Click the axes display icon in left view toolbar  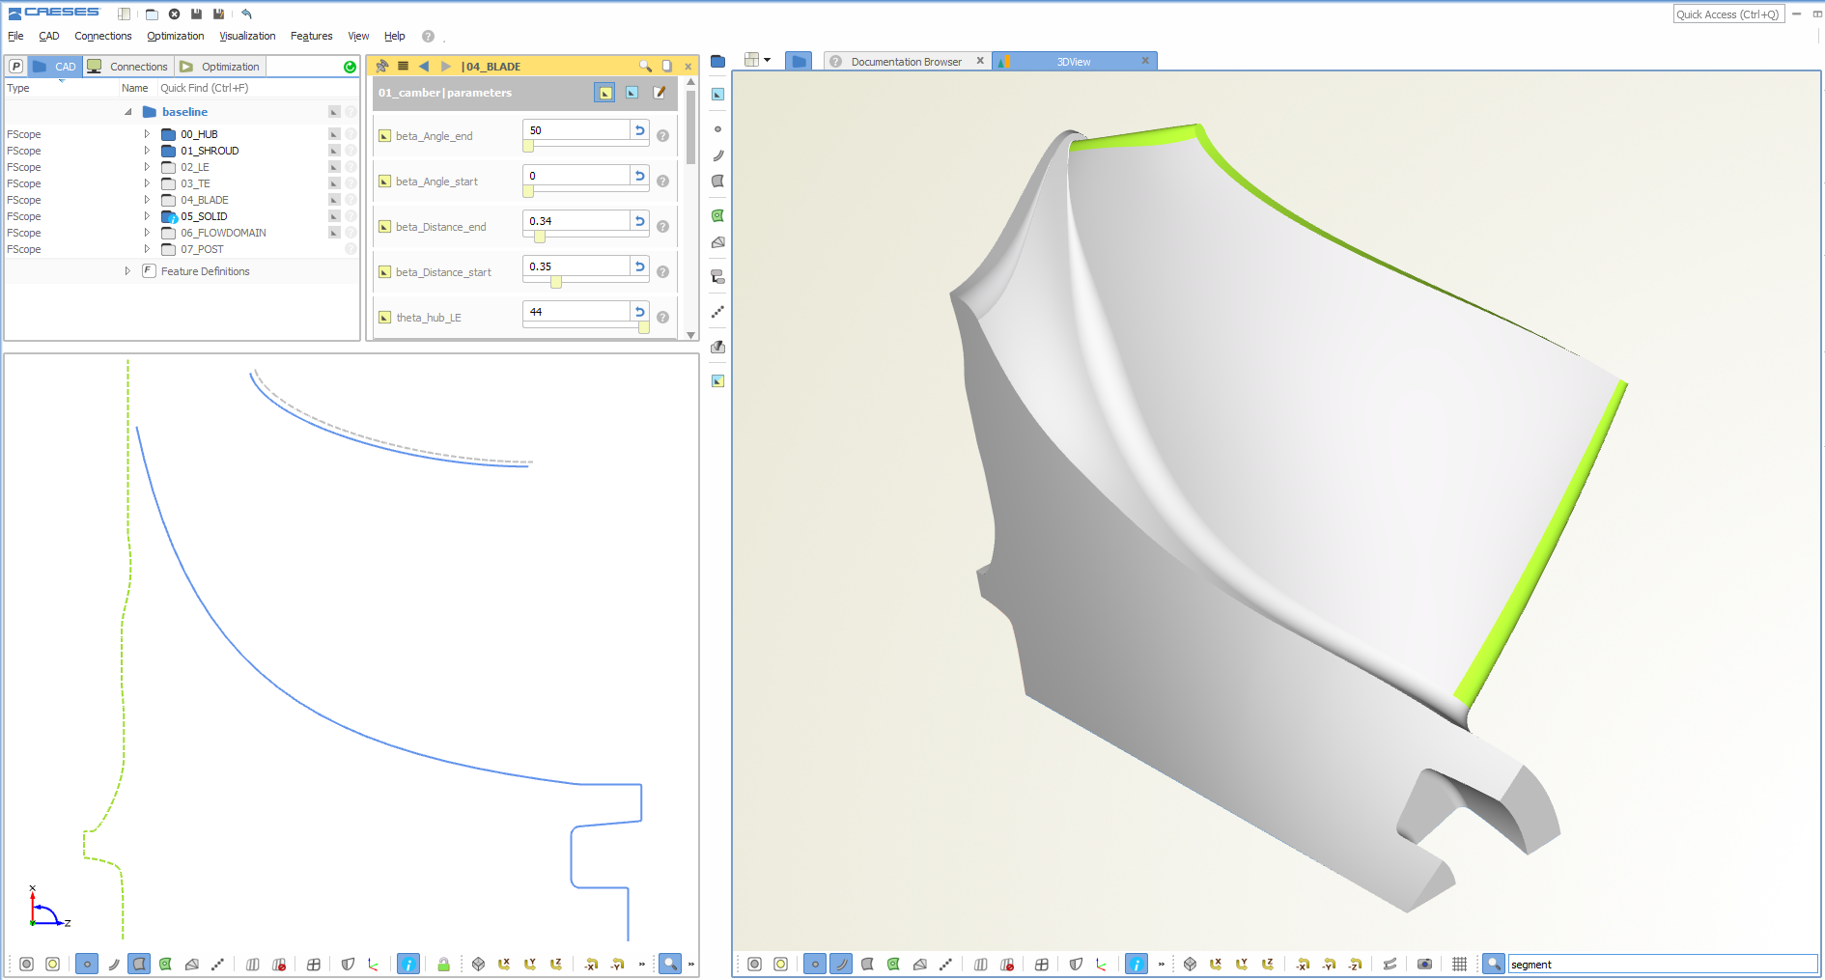374,964
